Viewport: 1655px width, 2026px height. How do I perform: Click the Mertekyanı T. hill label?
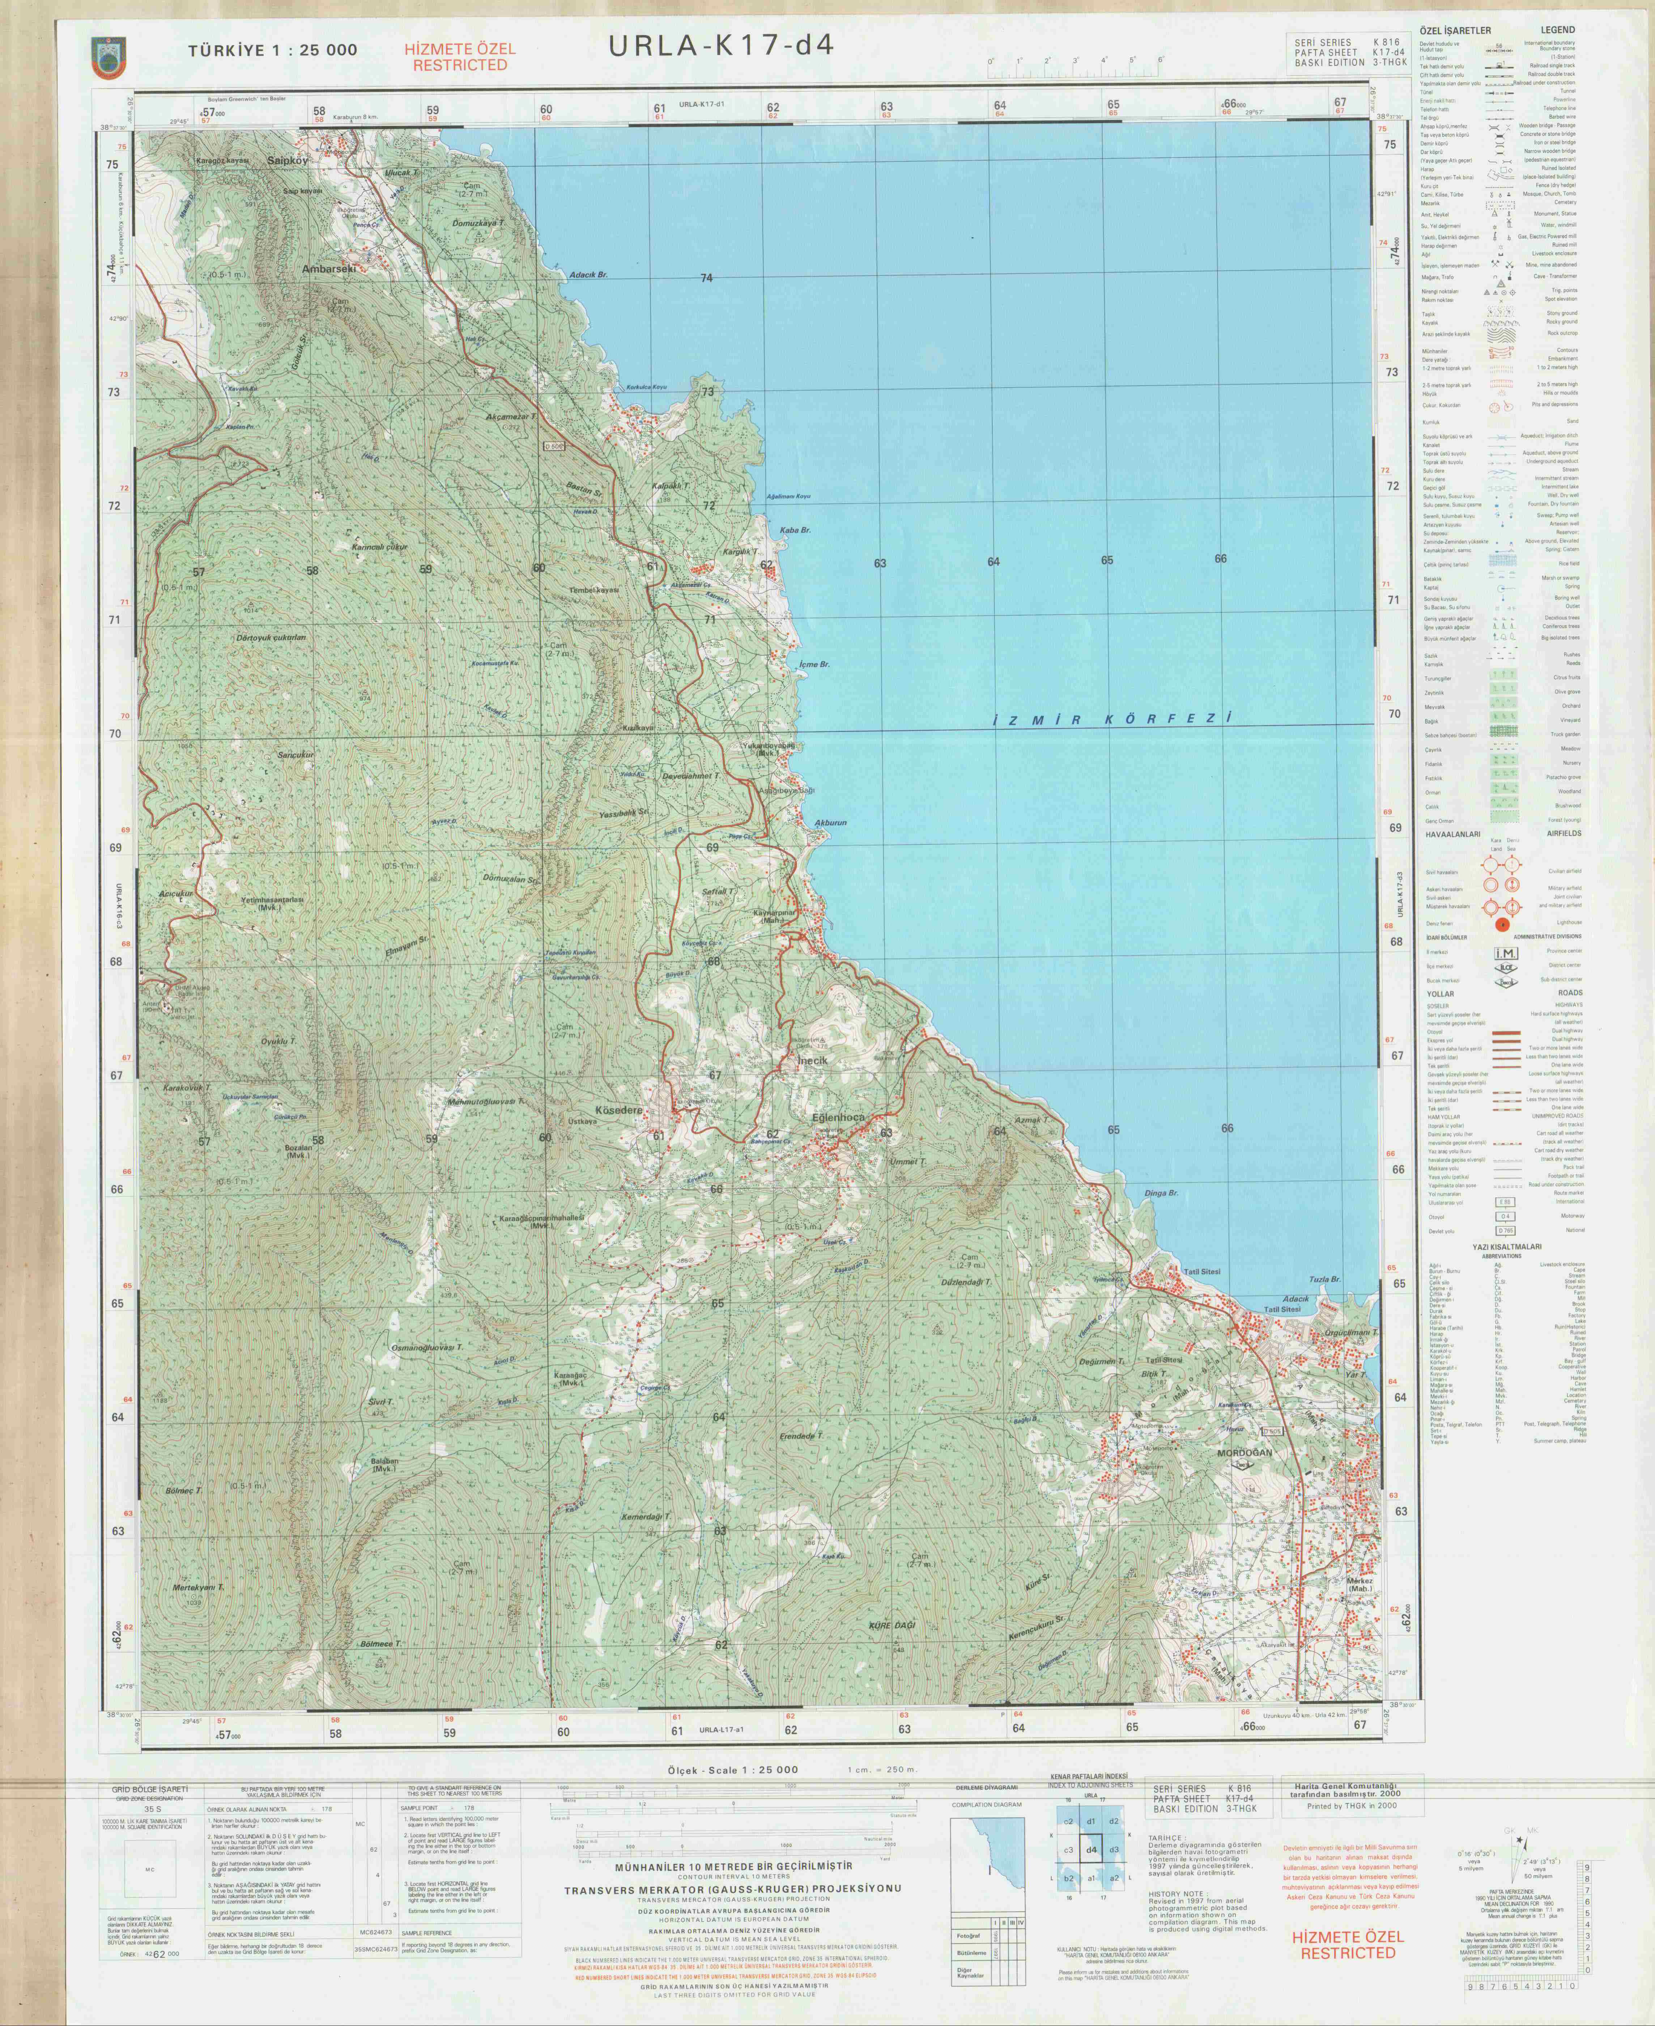197,1588
